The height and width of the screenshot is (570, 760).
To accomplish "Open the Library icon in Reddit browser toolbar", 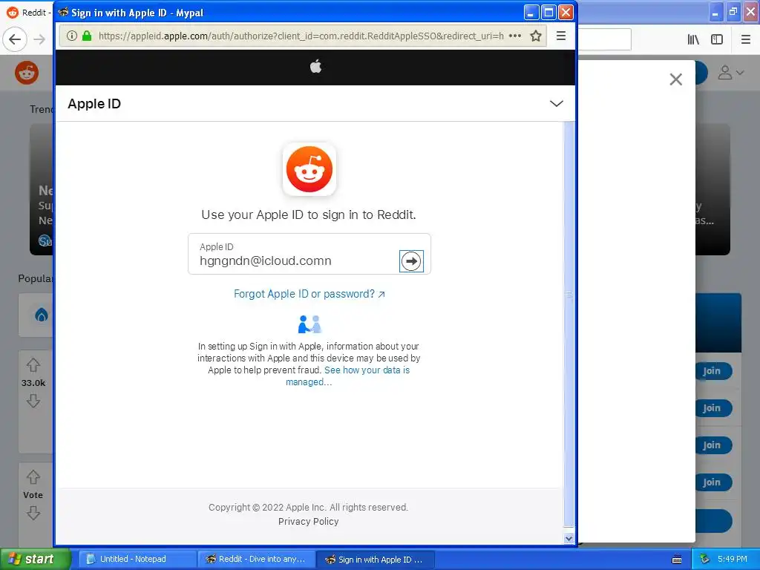I will [693, 39].
